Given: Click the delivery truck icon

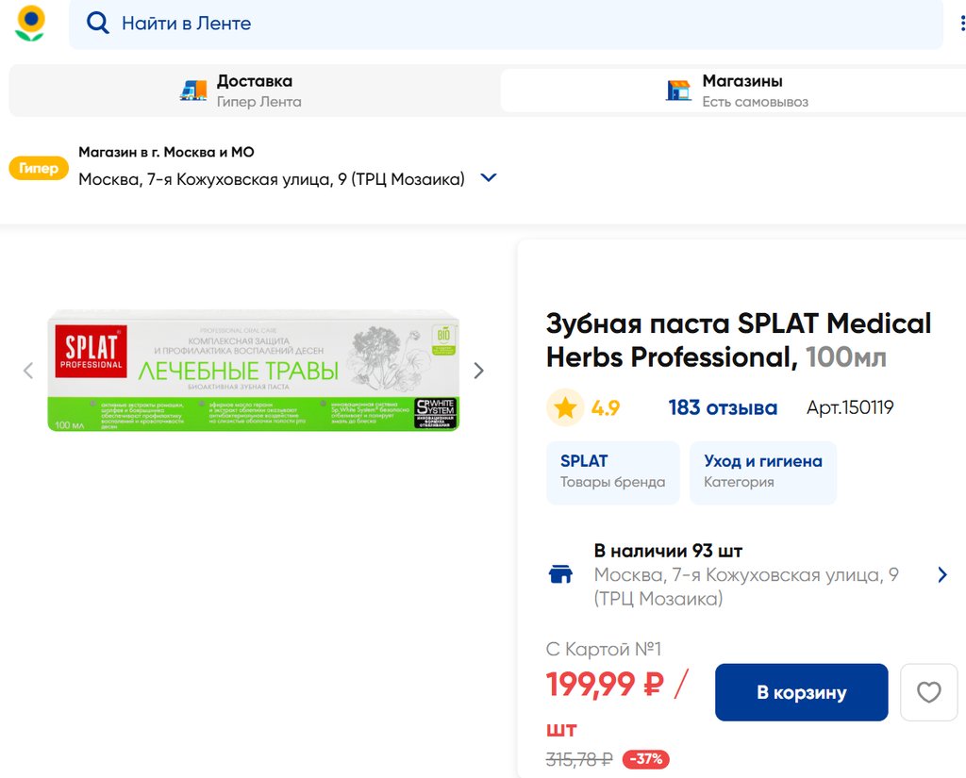Looking at the screenshot, I should click(x=193, y=91).
